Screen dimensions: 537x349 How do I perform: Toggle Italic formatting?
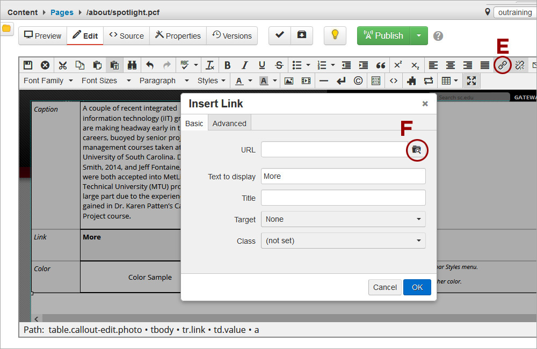pyautogui.click(x=244, y=65)
